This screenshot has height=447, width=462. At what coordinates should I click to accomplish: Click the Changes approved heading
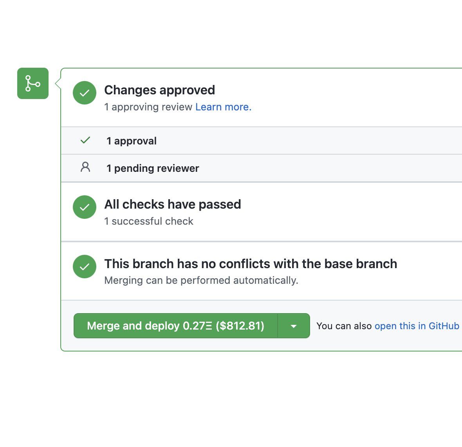tap(159, 90)
